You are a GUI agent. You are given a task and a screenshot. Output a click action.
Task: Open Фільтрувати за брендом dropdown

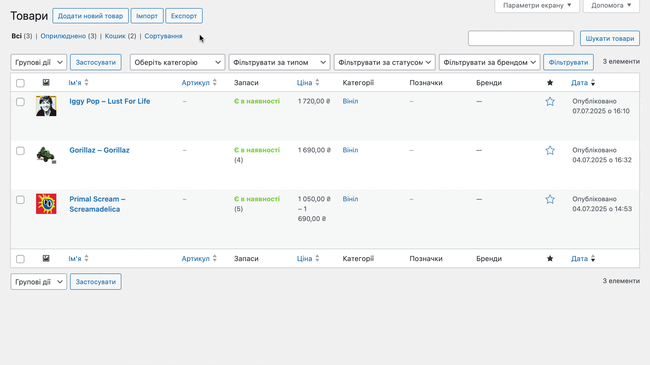pos(490,62)
